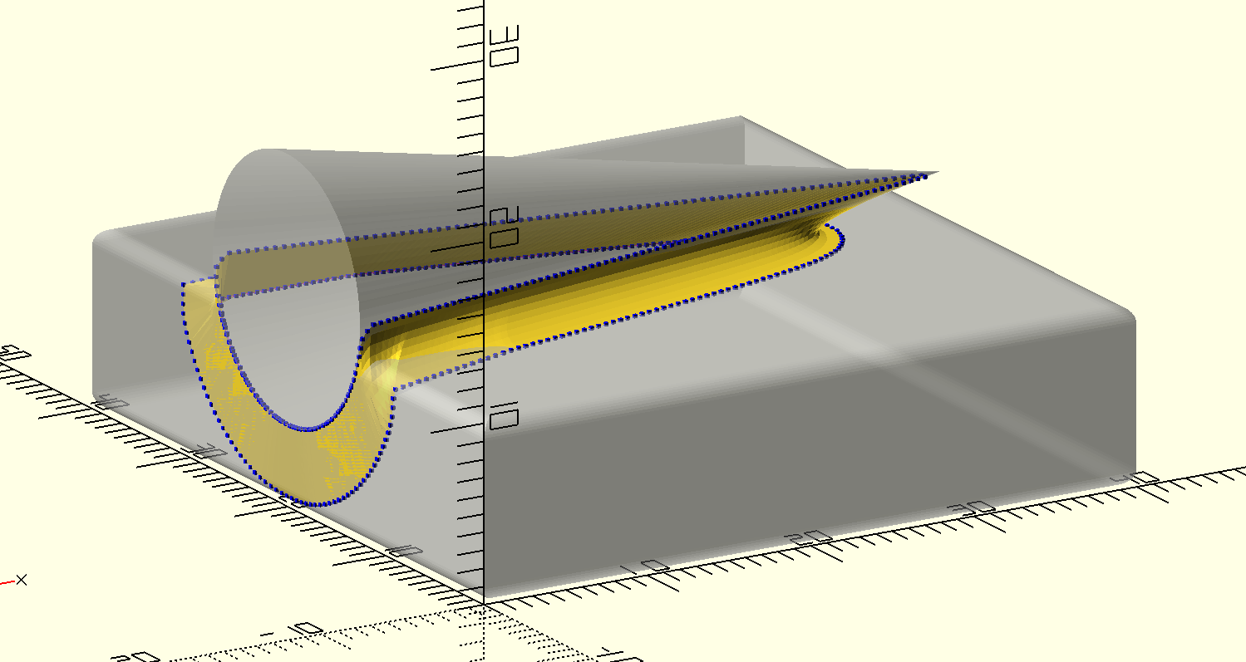Image resolution: width=1246 pixels, height=662 pixels.
Task: Click the Z-axis label 30
Action: (505, 45)
